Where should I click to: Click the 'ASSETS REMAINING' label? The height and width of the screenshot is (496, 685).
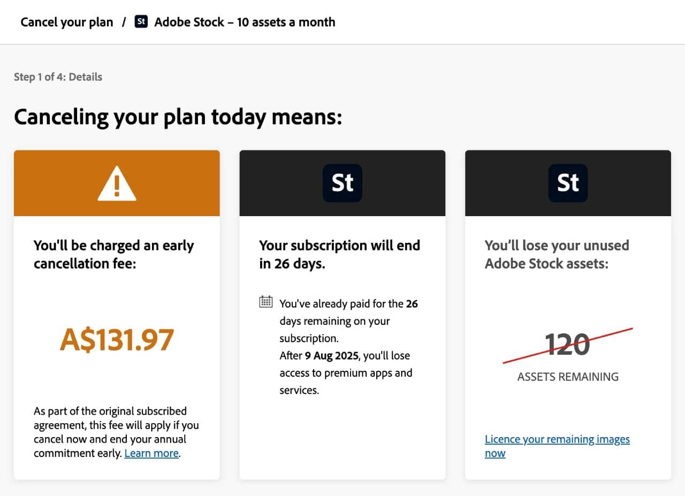(x=567, y=377)
